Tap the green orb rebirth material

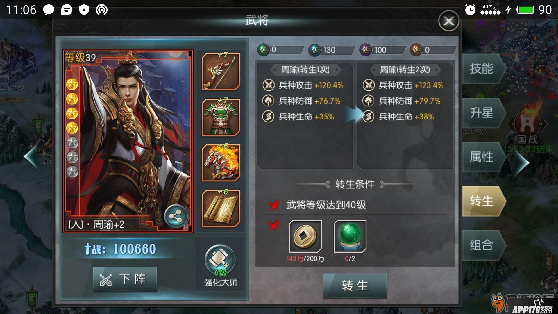pos(350,236)
